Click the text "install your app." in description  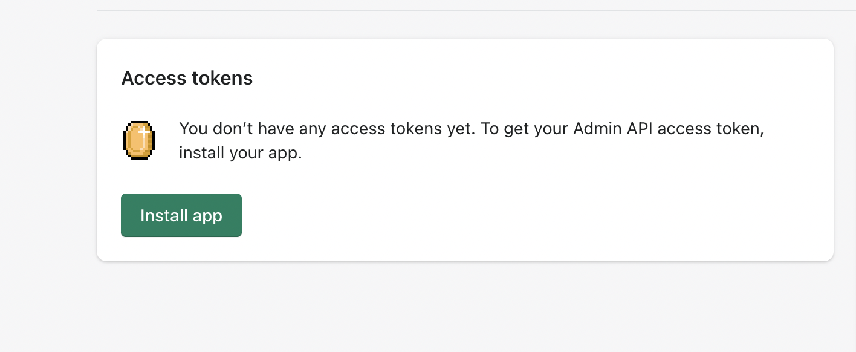[x=240, y=153]
